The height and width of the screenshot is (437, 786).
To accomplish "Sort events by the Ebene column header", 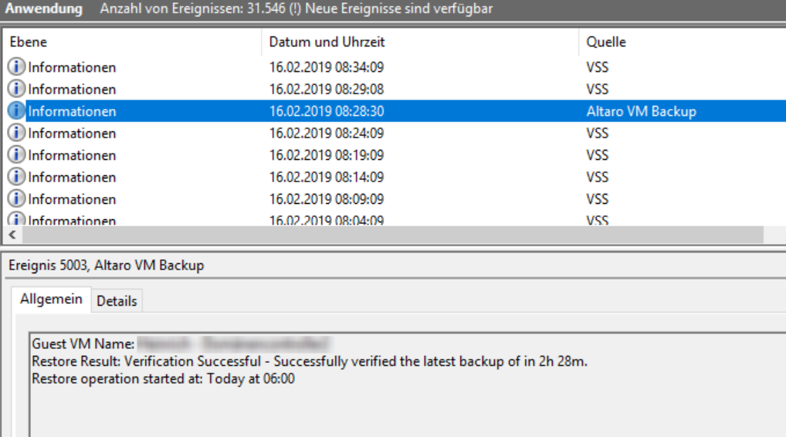I will coord(28,42).
